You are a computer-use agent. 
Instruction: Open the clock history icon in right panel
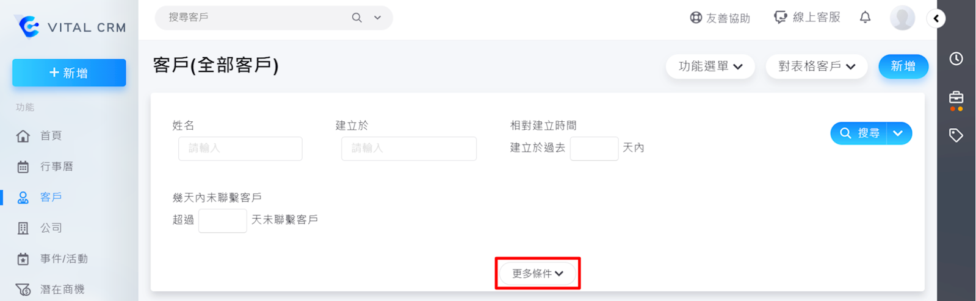click(x=956, y=58)
